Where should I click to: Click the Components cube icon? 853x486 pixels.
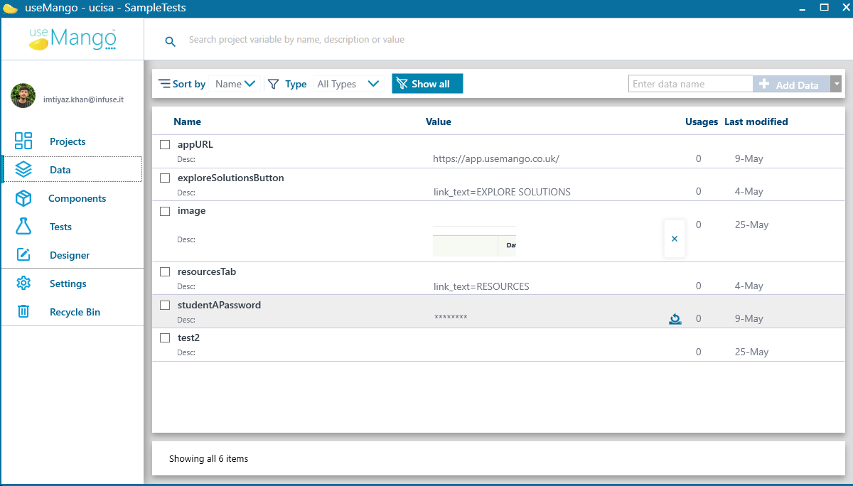click(x=23, y=198)
